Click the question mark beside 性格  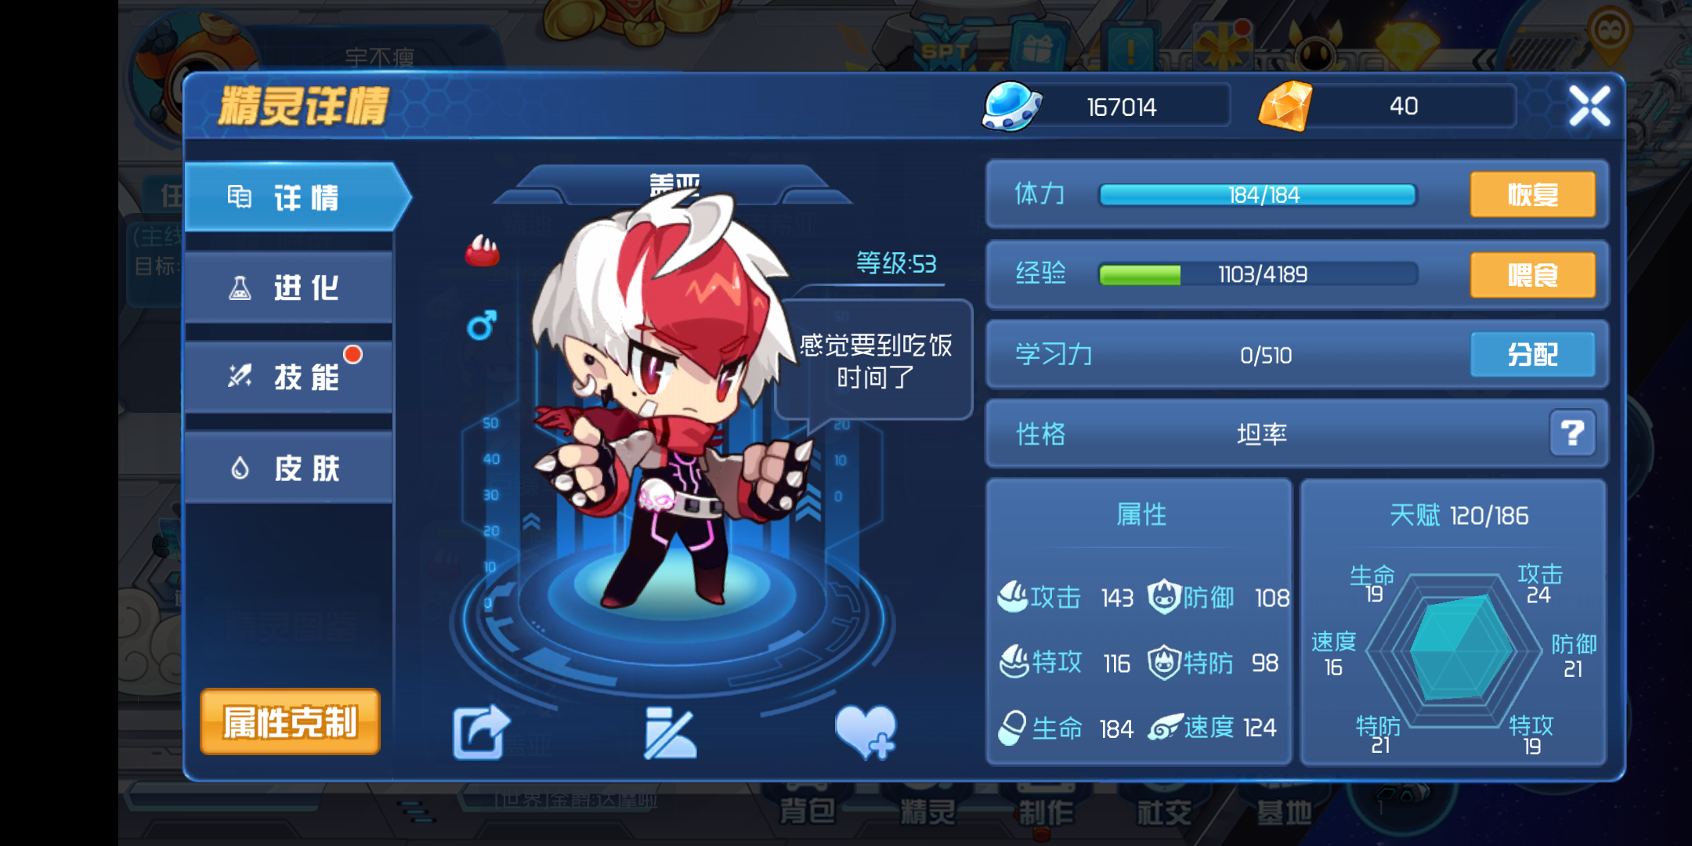(x=1572, y=433)
